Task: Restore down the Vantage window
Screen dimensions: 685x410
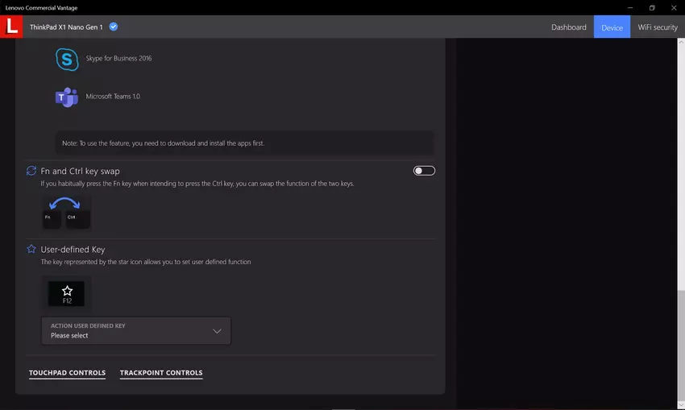Action: coord(652,7)
